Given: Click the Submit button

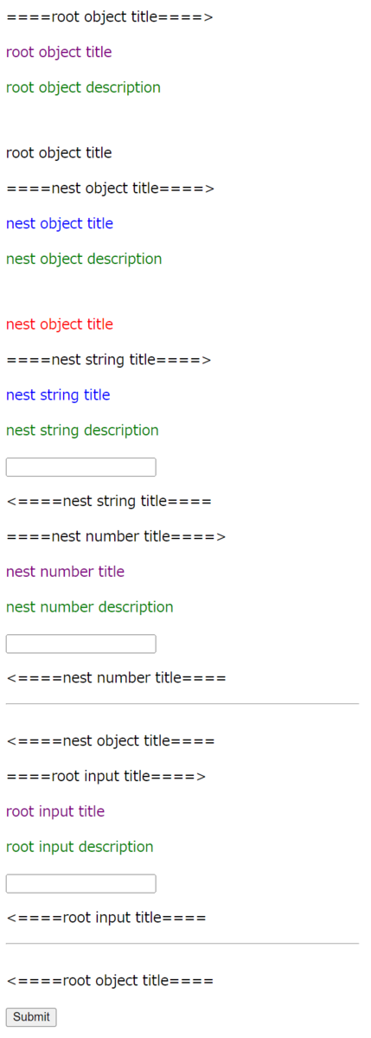Looking at the screenshot, I should [x=31, y=1017].
